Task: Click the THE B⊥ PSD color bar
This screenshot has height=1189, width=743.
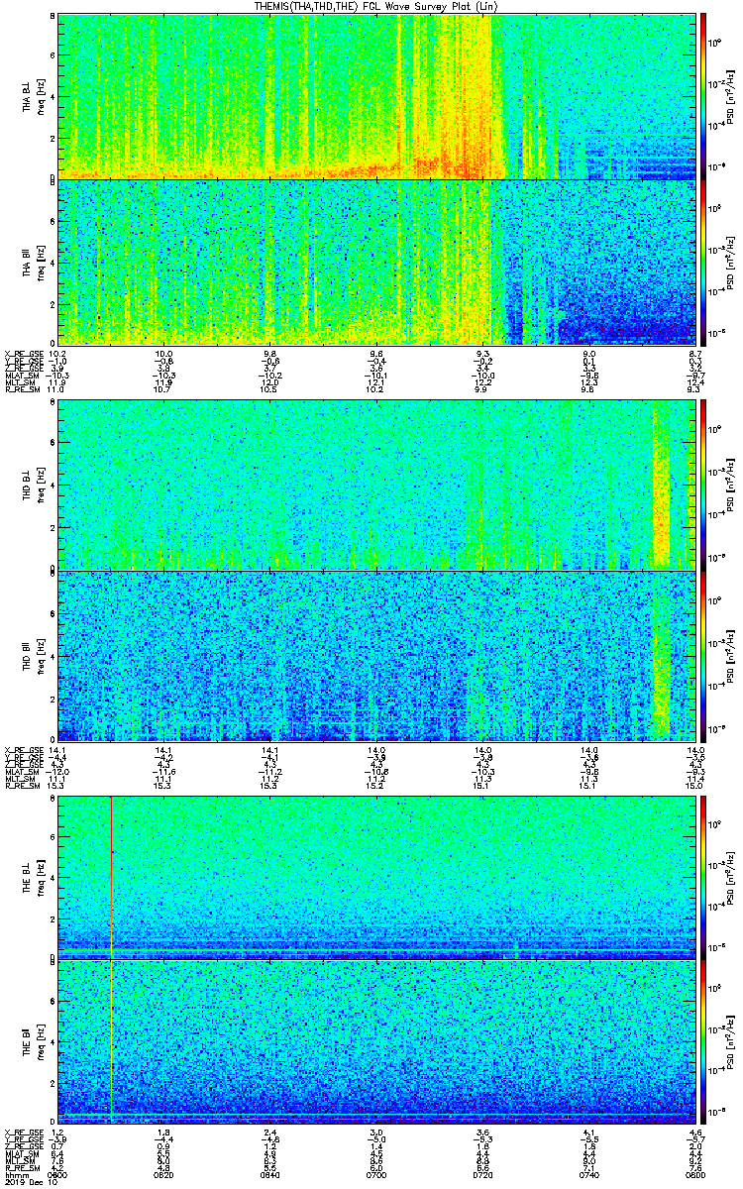Action: 703,877
